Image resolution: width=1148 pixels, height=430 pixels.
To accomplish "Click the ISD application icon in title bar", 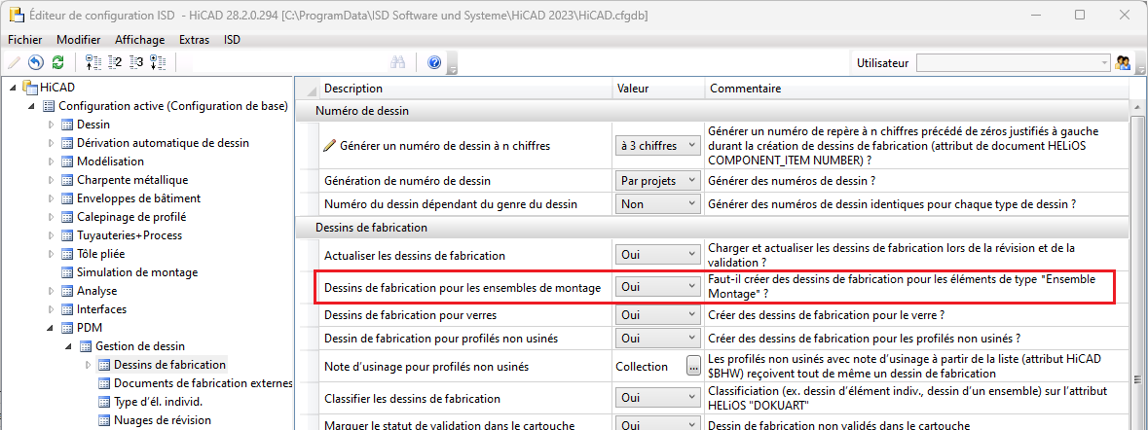I will point(15,15).
